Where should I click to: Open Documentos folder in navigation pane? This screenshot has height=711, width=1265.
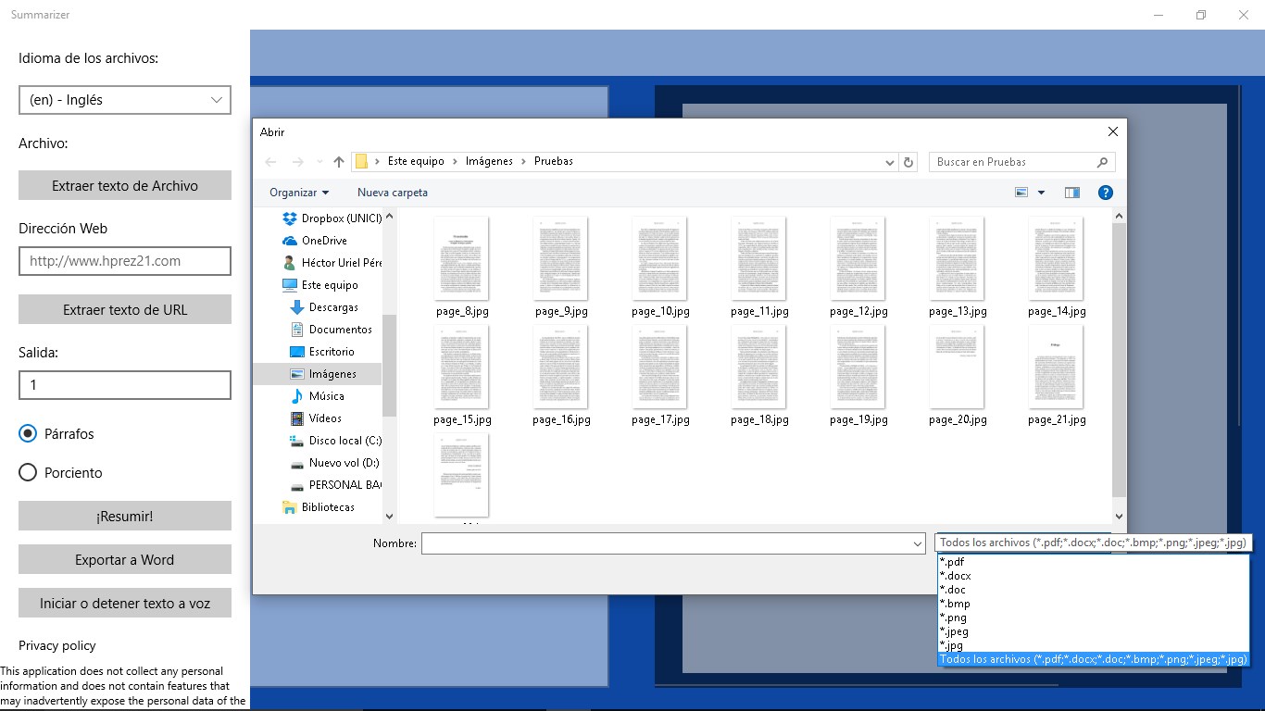[x=331, y=330]
